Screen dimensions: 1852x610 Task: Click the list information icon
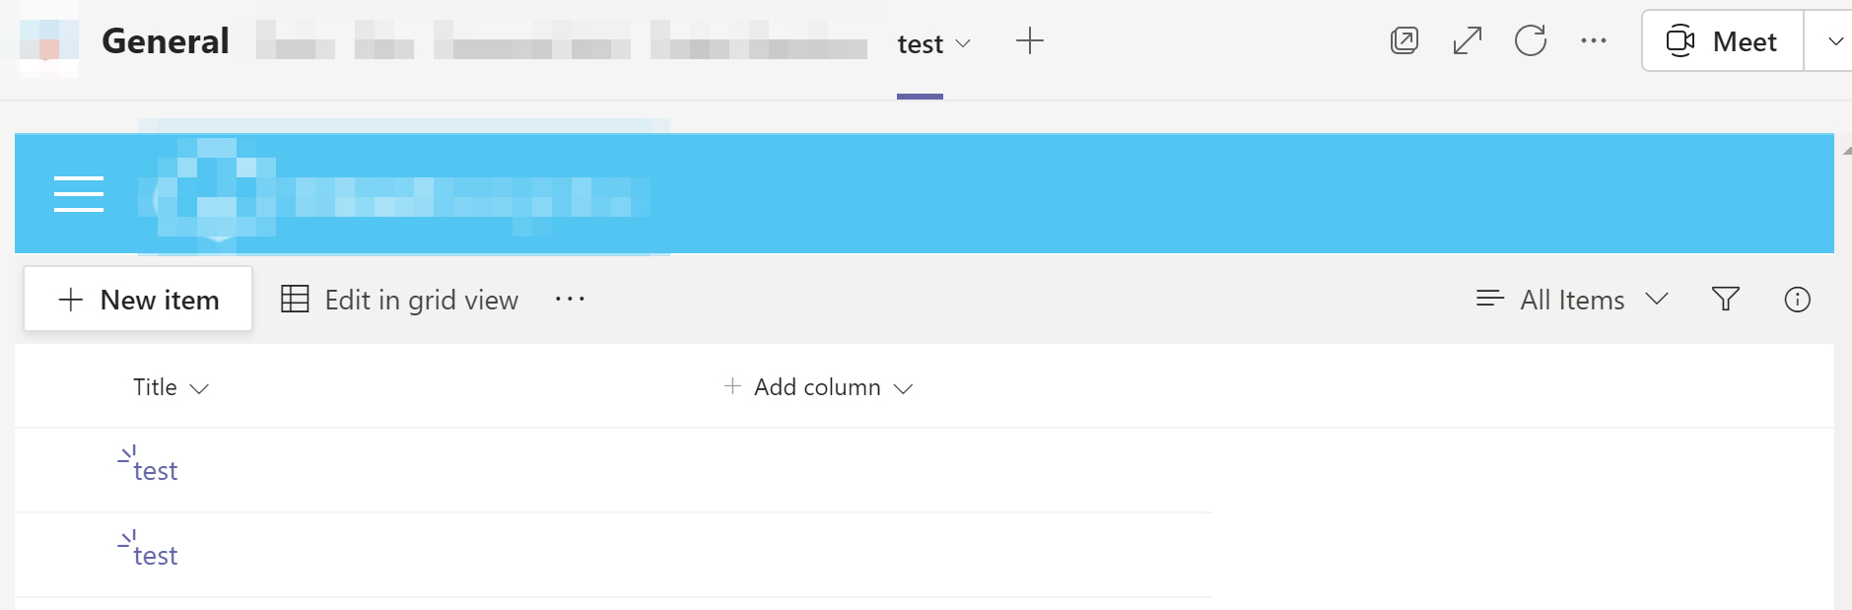1798,299
